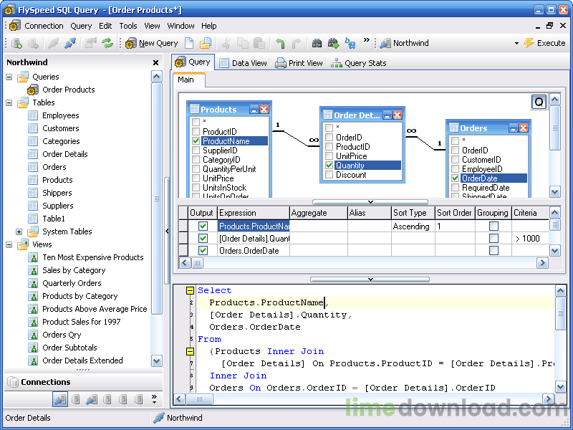Click the New Query toolbar button
Viewport: 573px width, 430px height.
[x=152, y=43]
